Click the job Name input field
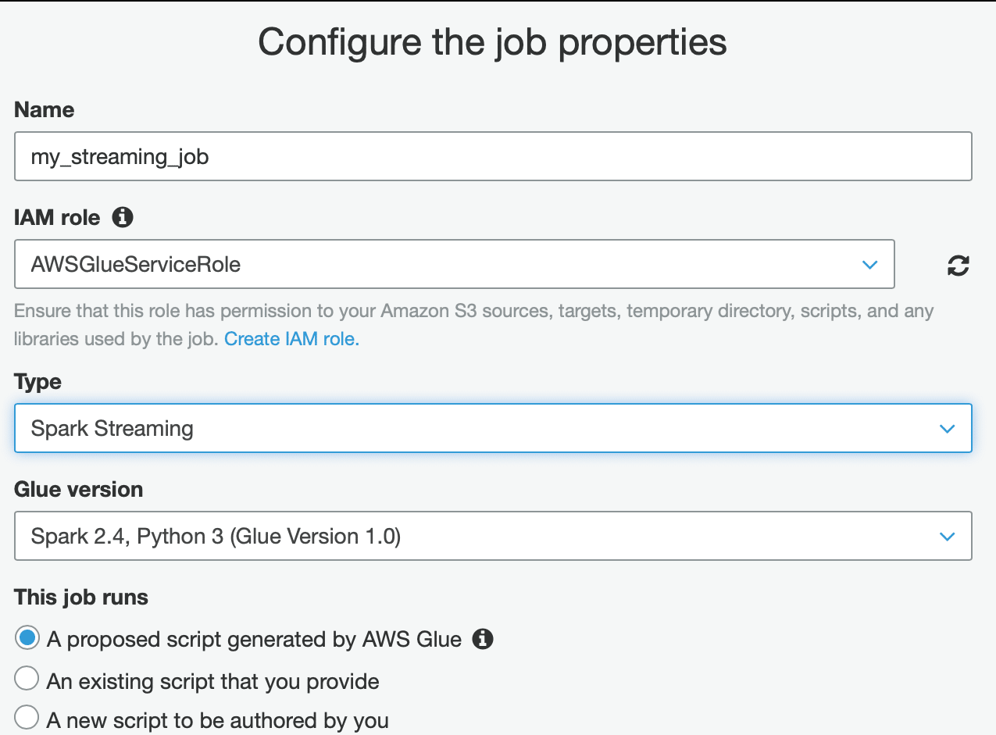This screenshot has width=996, height=735. [492, 156]
